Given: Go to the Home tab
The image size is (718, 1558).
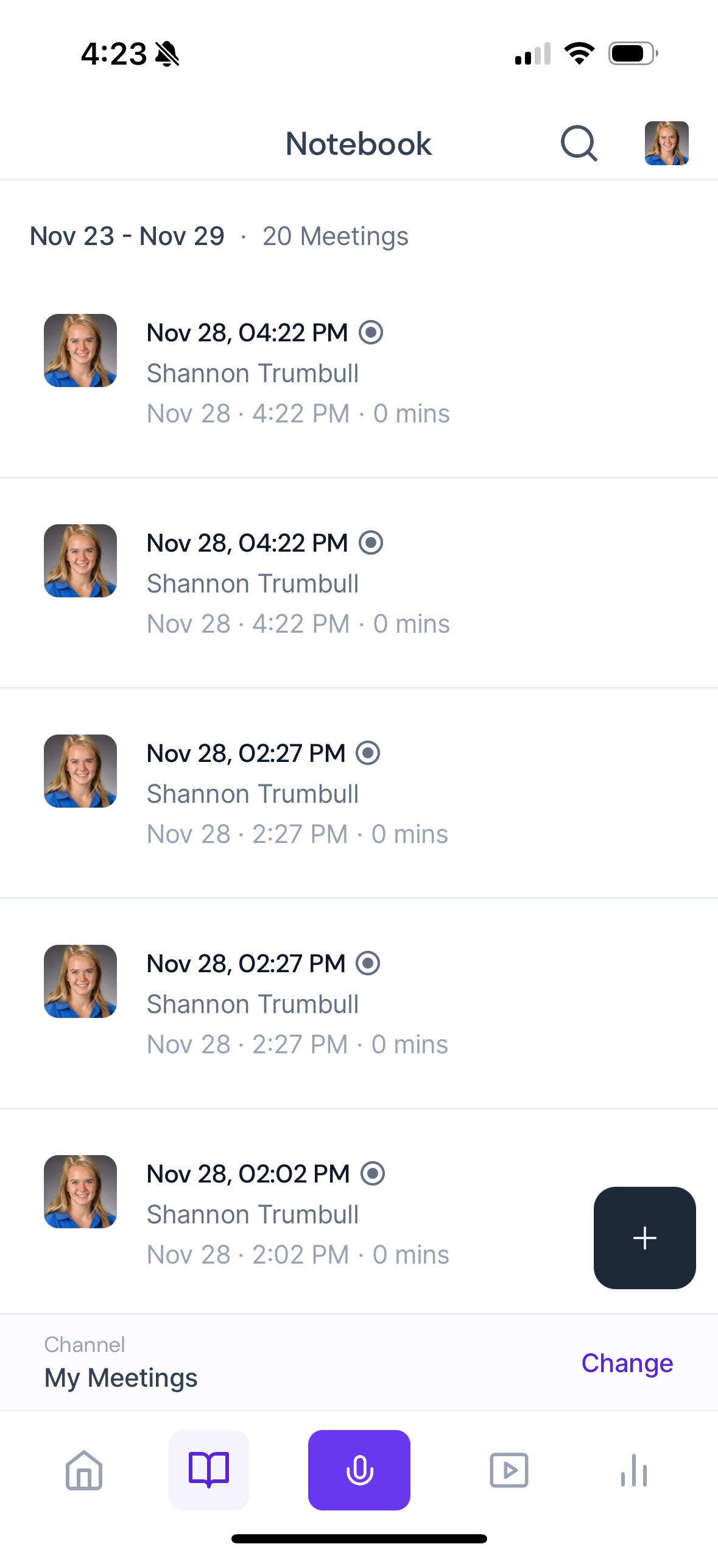Looking at the screenshot, I should [x=84, y=1470].
